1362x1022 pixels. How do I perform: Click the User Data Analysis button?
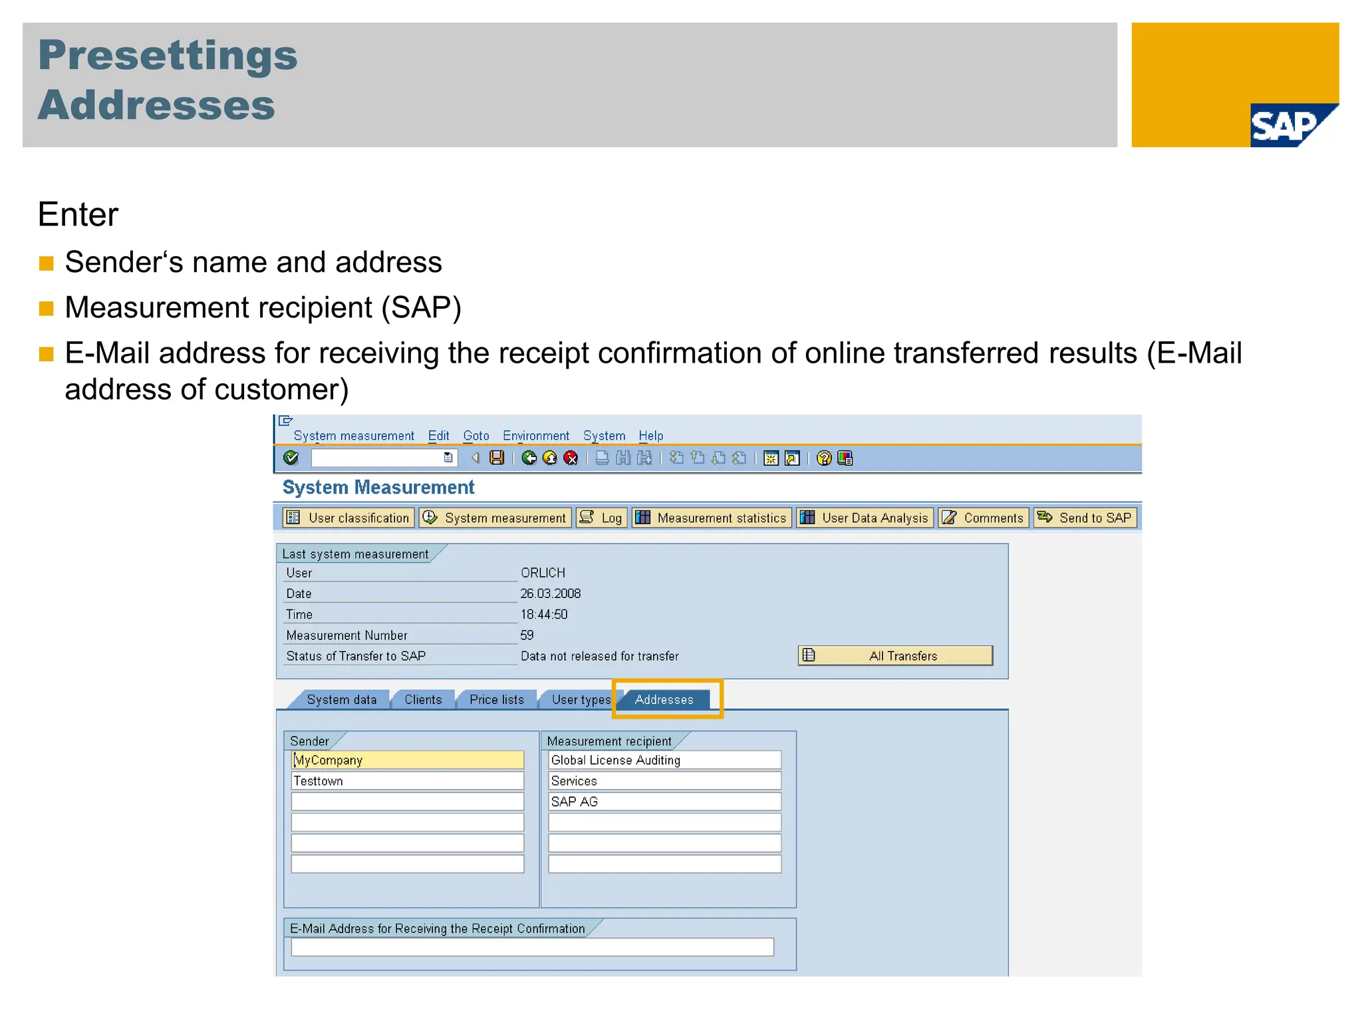tap(865, 518)
